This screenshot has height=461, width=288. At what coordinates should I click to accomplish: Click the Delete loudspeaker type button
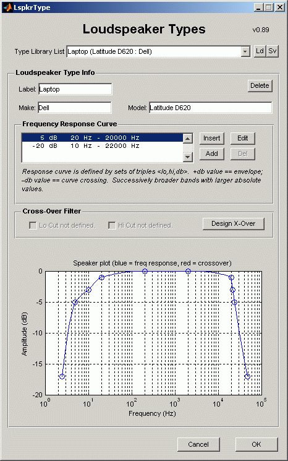click(260, 85)
